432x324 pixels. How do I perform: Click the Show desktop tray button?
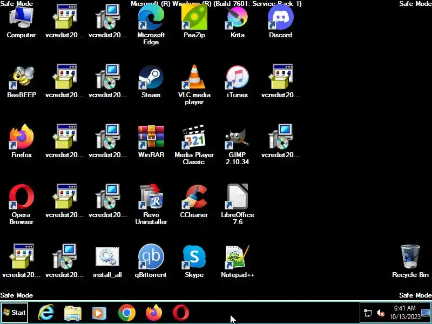click(x=426, y=313)
